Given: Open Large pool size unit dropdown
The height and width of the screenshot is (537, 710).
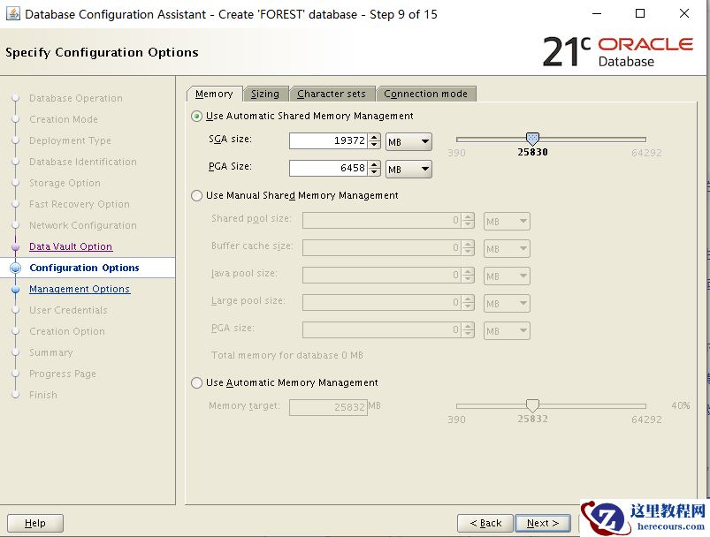Looking at the screenshot, I should [507, 303].
